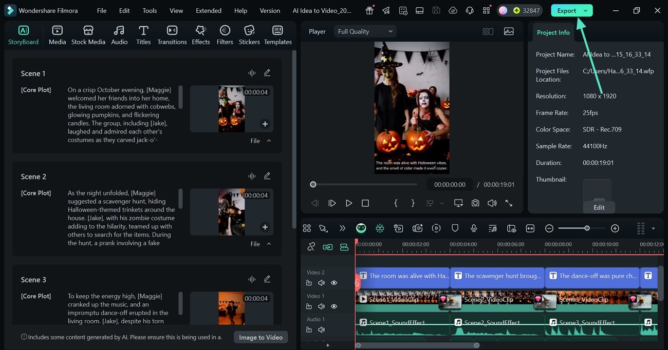Open the Titles panel
The height and width of the screenshot is (350, 668).
[x=143, y=35]
